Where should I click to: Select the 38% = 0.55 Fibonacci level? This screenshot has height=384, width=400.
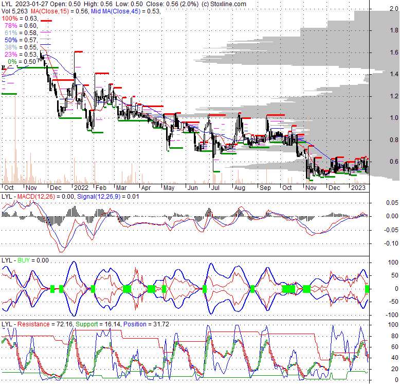pyautogui.click(x=21, y=47)
